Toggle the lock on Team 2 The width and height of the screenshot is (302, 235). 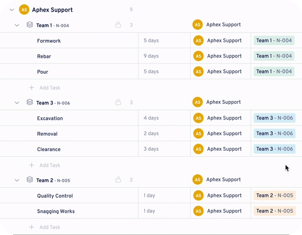tap(118, 180)
